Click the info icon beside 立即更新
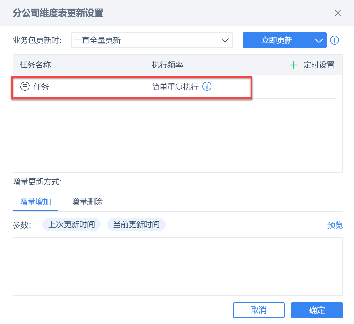 coord(335,40)
